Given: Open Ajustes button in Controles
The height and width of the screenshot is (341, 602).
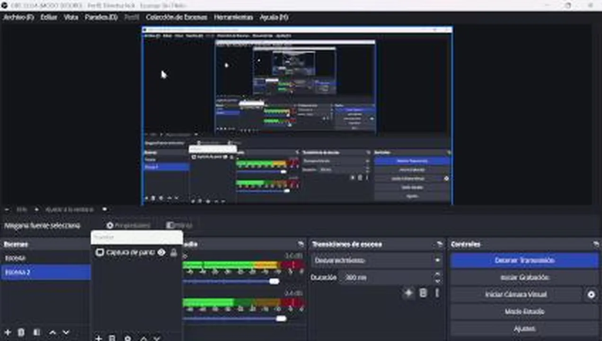Looking at the screenshot, I should click(x=524, y=329).
